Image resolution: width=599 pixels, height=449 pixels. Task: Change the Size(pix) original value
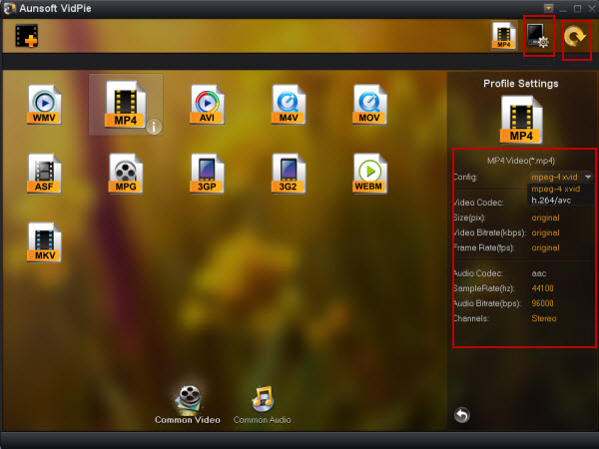pos(545,218)
